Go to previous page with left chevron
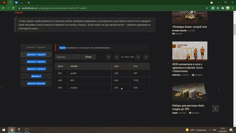This screenshot has width=236, height=133. 108,57
